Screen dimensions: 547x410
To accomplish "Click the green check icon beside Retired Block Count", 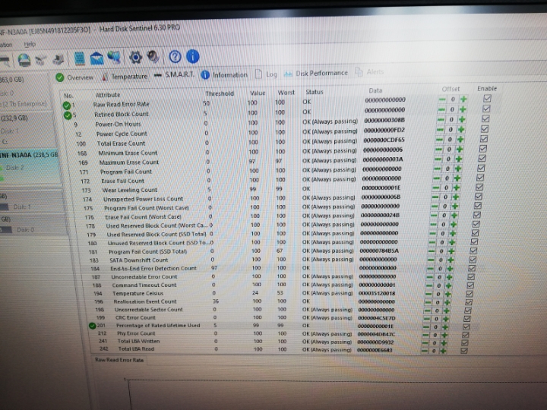I will (x=68, y=115).
